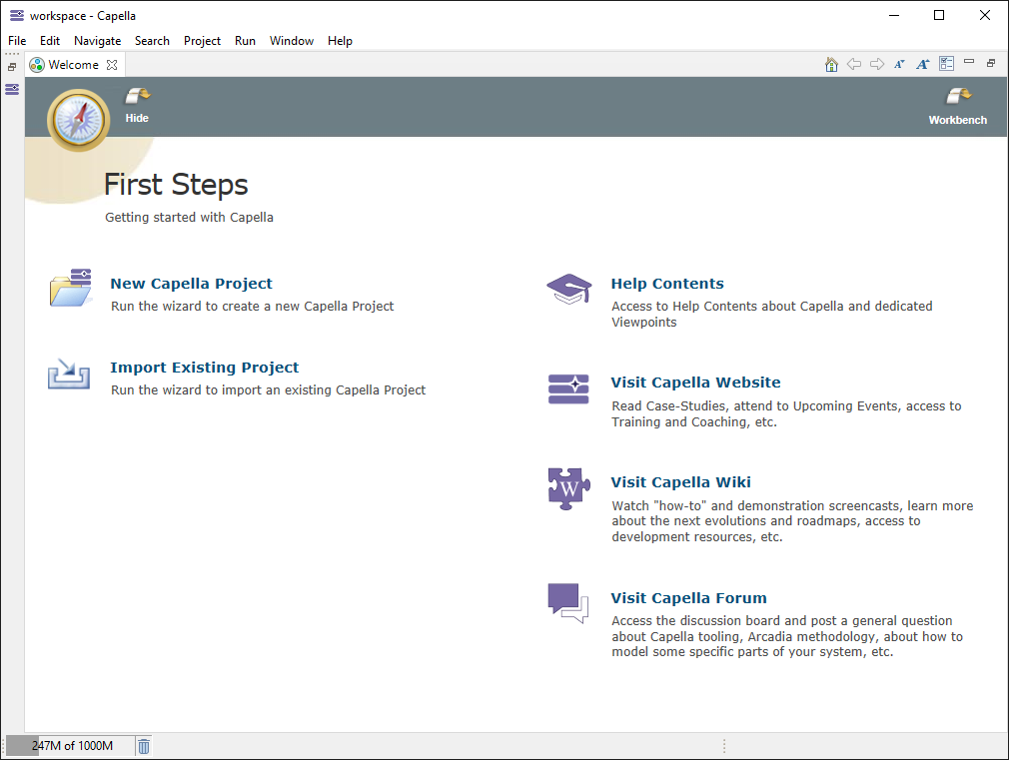
Task: Click the Help Contents graduation cap icon
Action: (x=568, y=289)
